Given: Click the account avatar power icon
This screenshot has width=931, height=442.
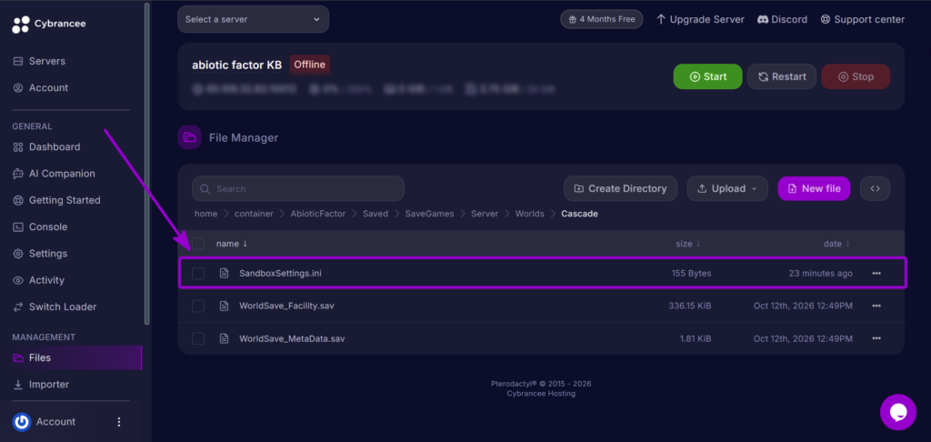Looking at the screenshot, I should (x=22, y=422).
